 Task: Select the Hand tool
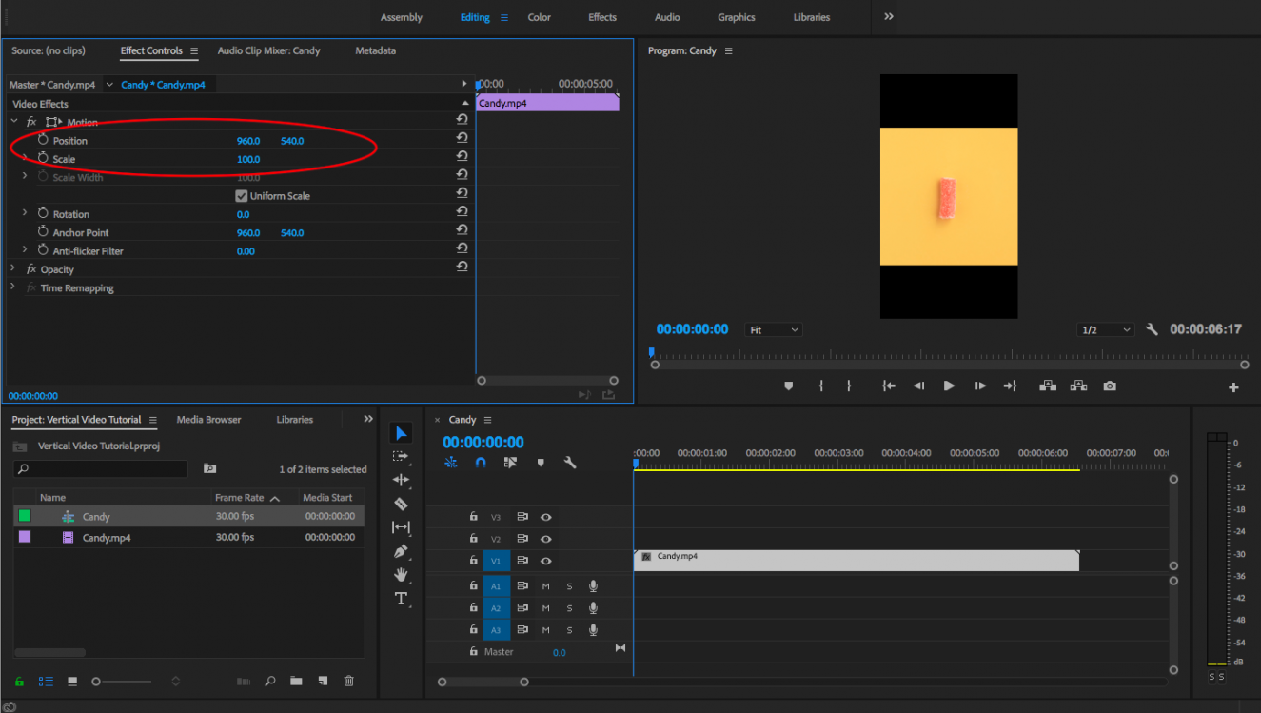pyautogui.click(x=401, y=575)
